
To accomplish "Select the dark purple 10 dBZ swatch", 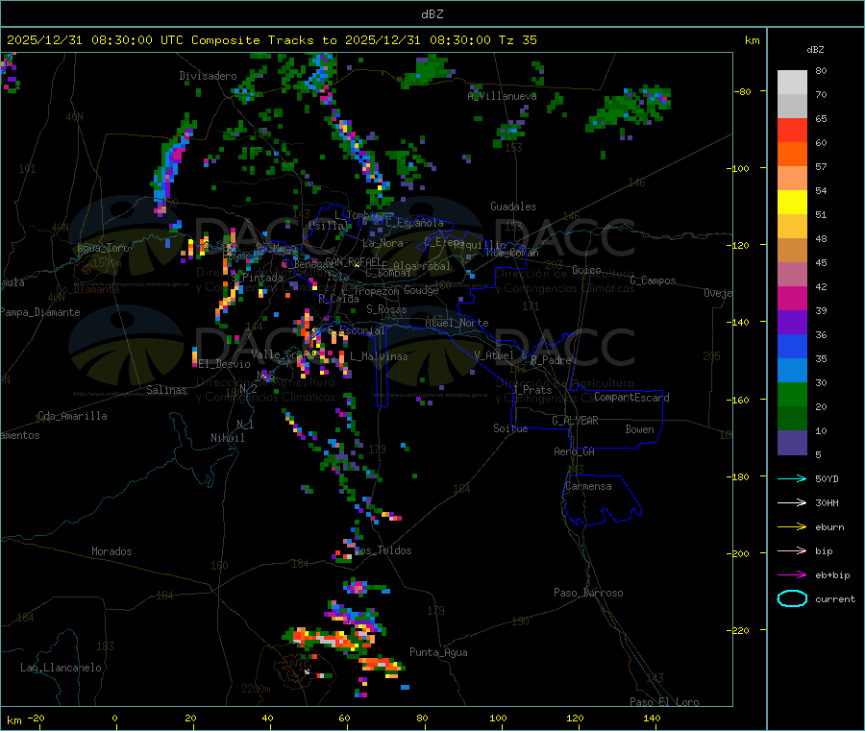I will 792,443.
